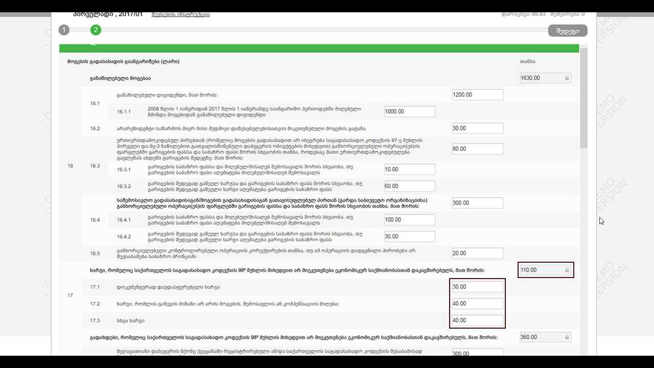Edit the 10.00 field in row 16.3.1
The width and height of the screenshot is (654, 368).
click(410, 169)
